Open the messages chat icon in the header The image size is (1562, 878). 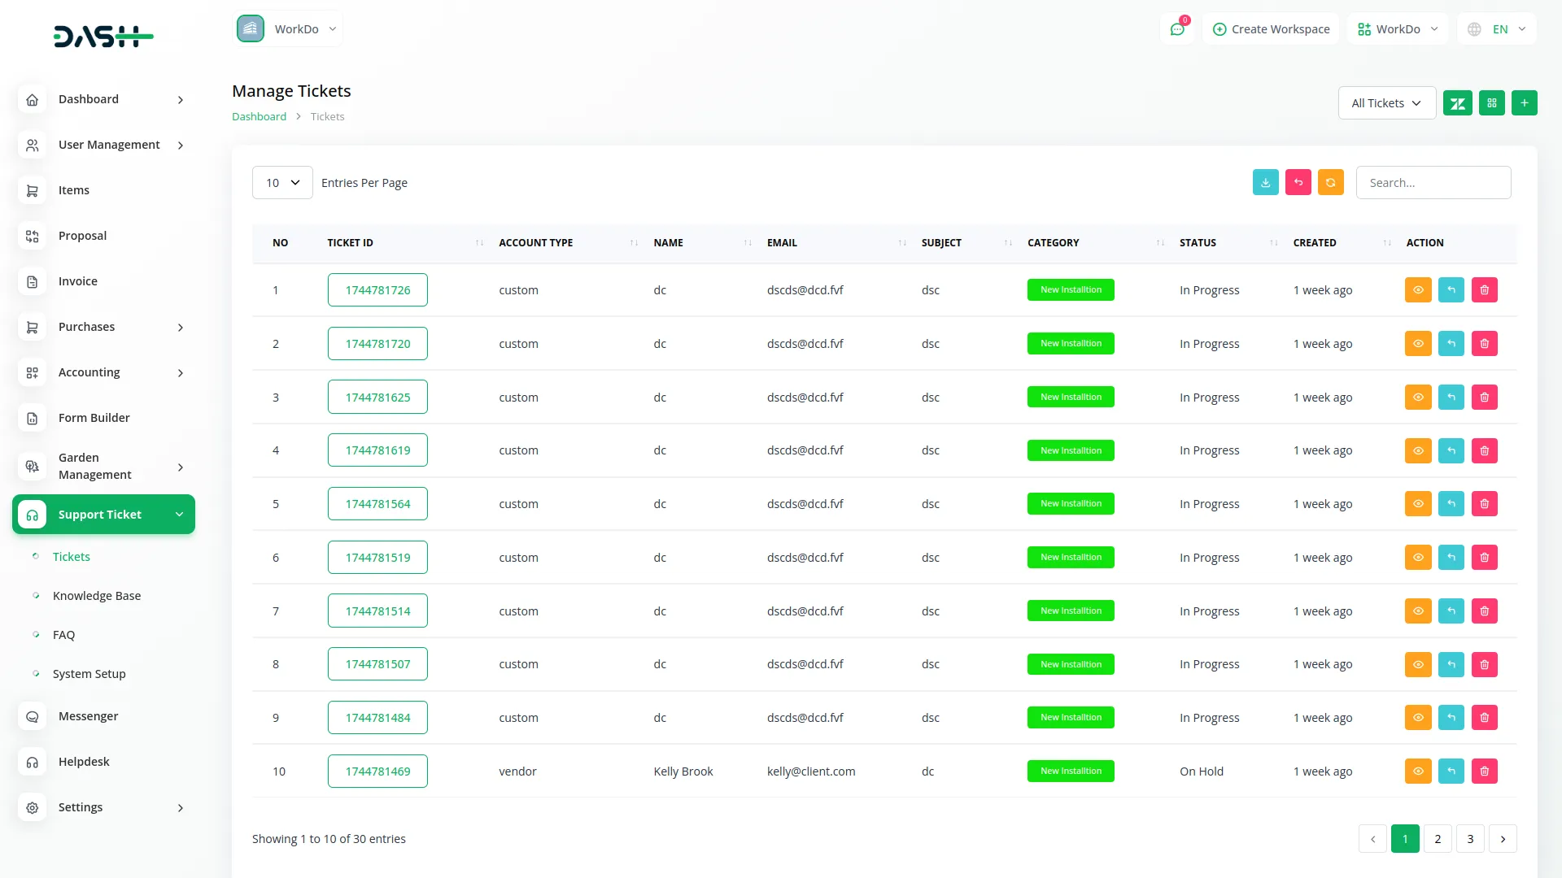coord(1177,28)
